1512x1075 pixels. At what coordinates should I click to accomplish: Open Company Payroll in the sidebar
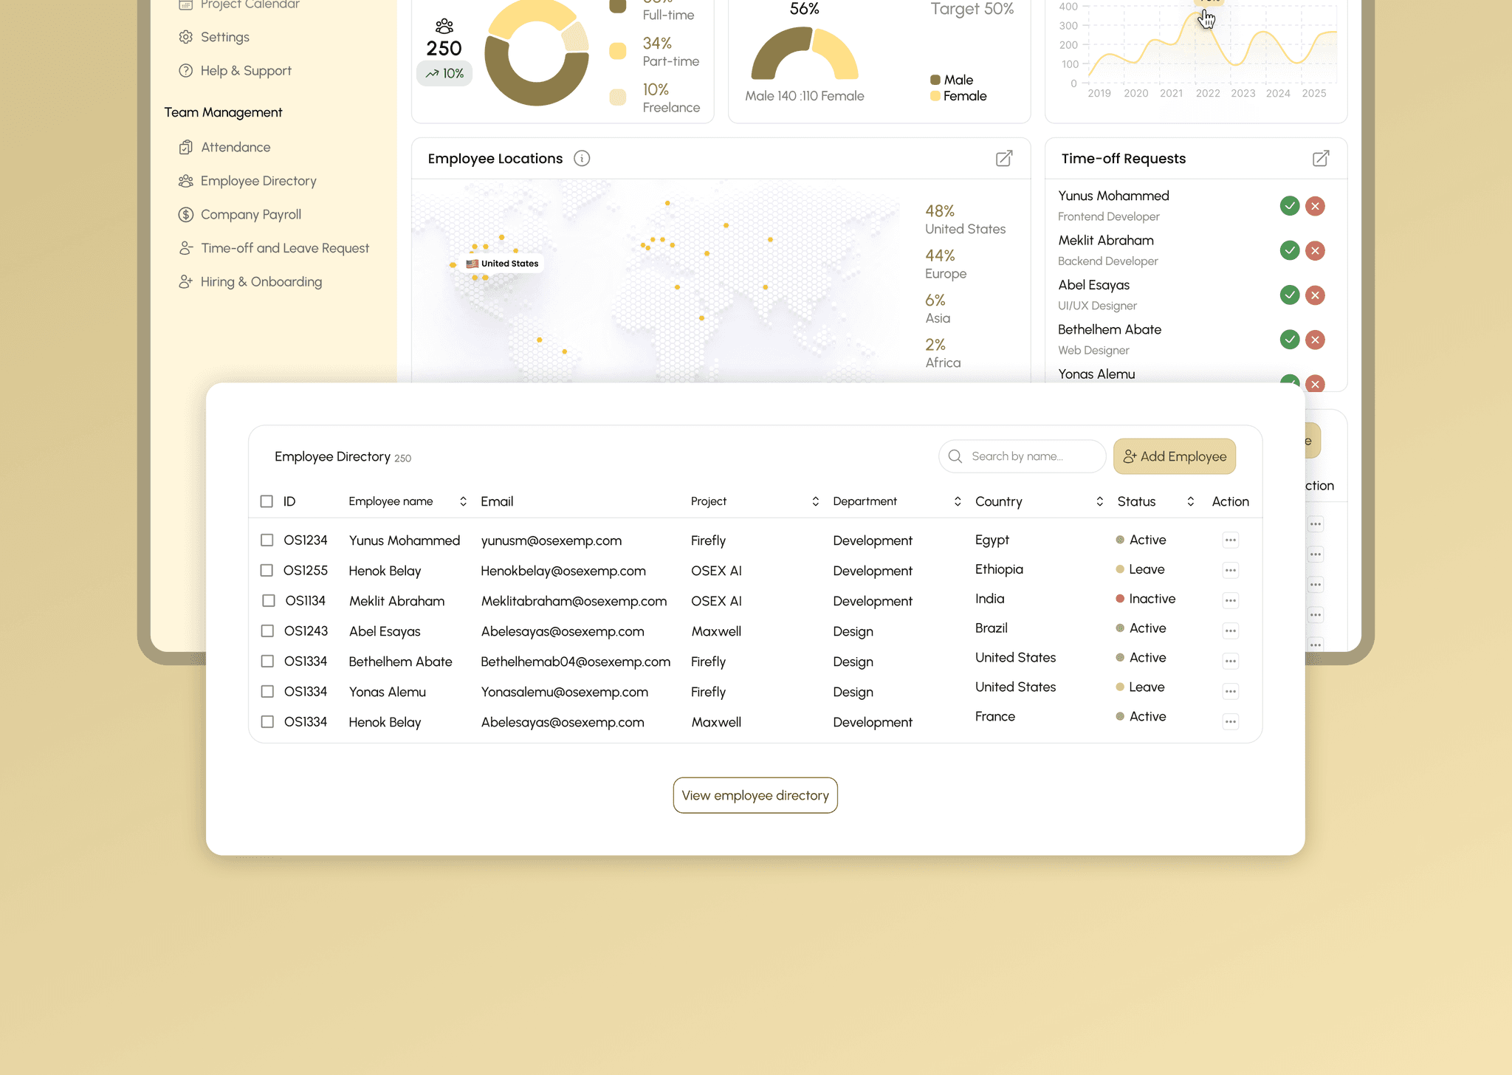click(250, 215)
